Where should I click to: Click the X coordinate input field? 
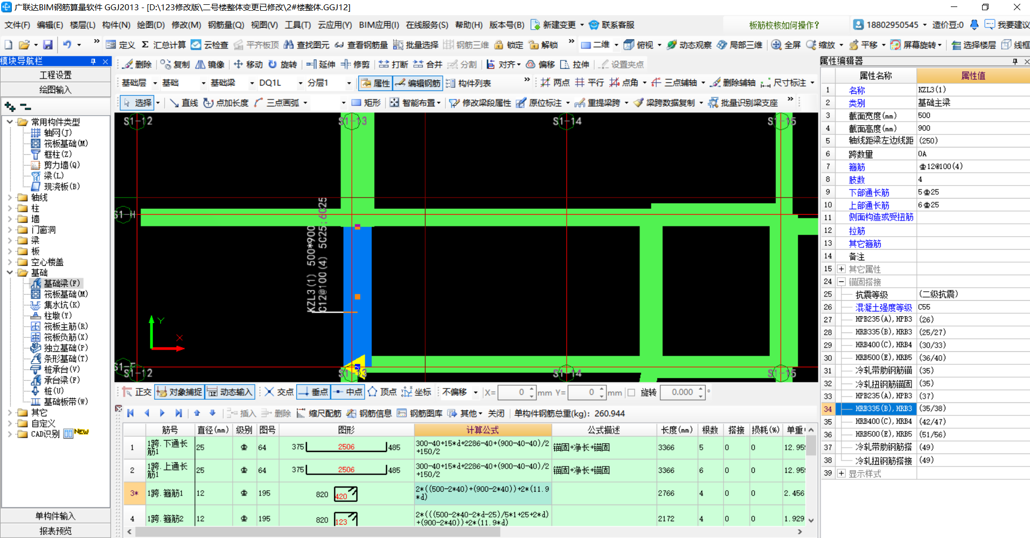click(512, 393)
